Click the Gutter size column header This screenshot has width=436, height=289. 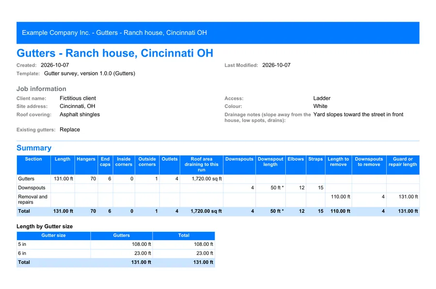(53, 236)
